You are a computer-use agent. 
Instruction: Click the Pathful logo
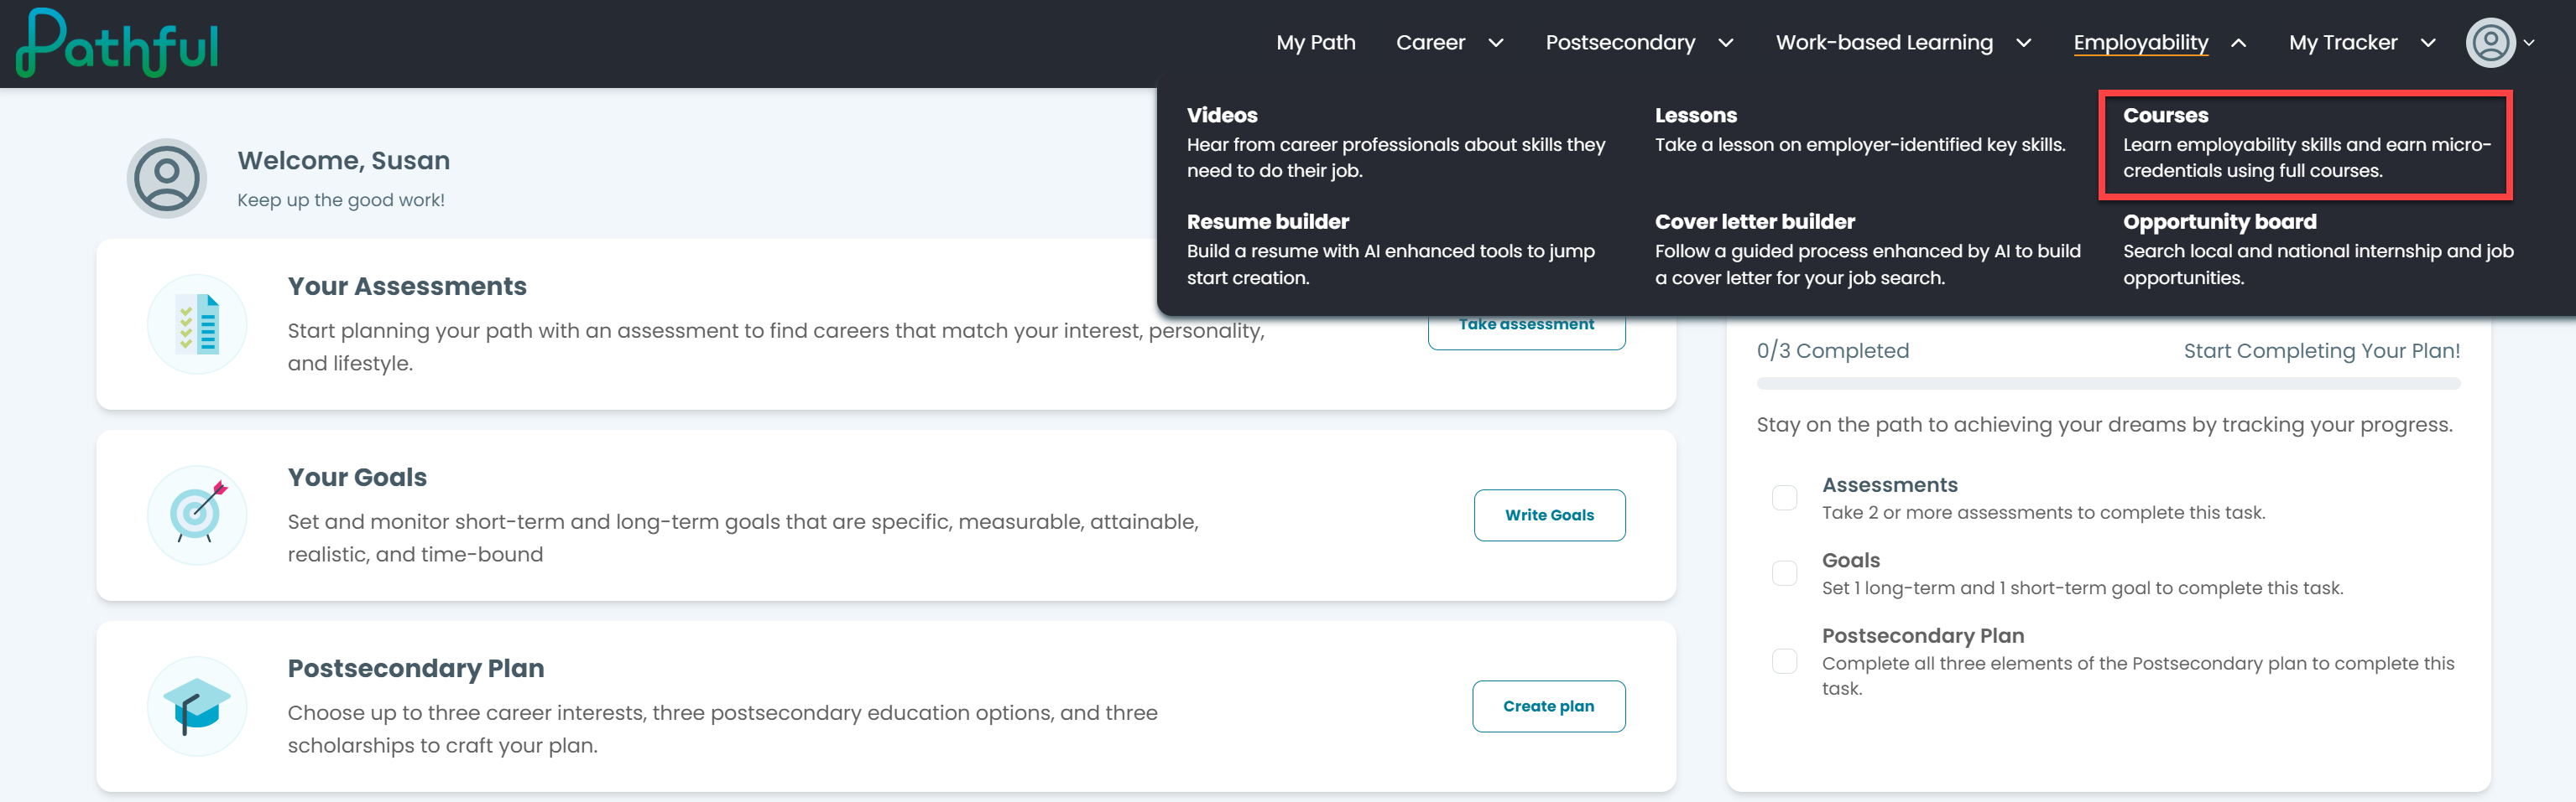(117, 43)
